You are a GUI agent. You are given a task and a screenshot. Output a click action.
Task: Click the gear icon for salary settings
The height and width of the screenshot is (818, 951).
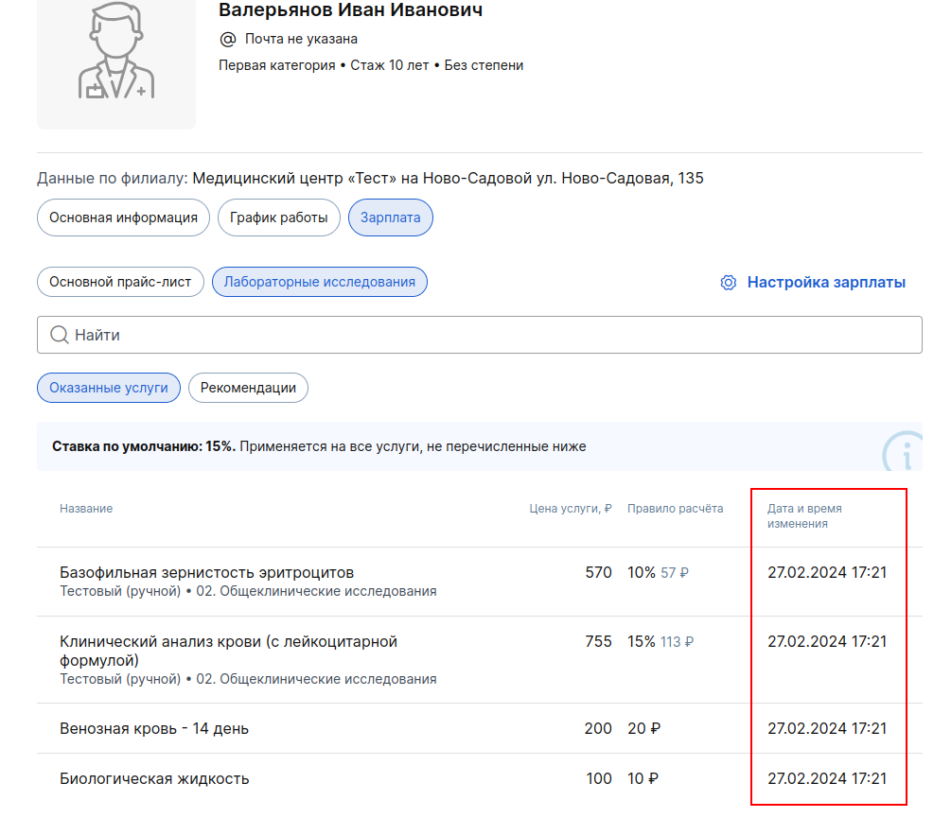(x=728, y=283)
